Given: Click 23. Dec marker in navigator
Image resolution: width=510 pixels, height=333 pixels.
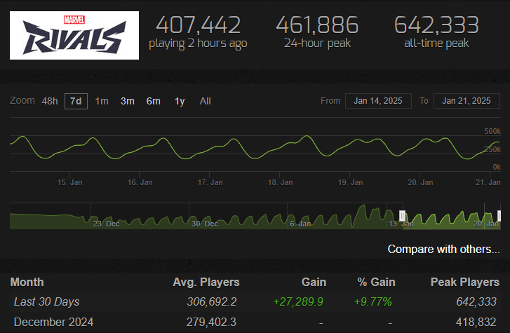Looking at the screenshot, I should (x=106, y=224).
